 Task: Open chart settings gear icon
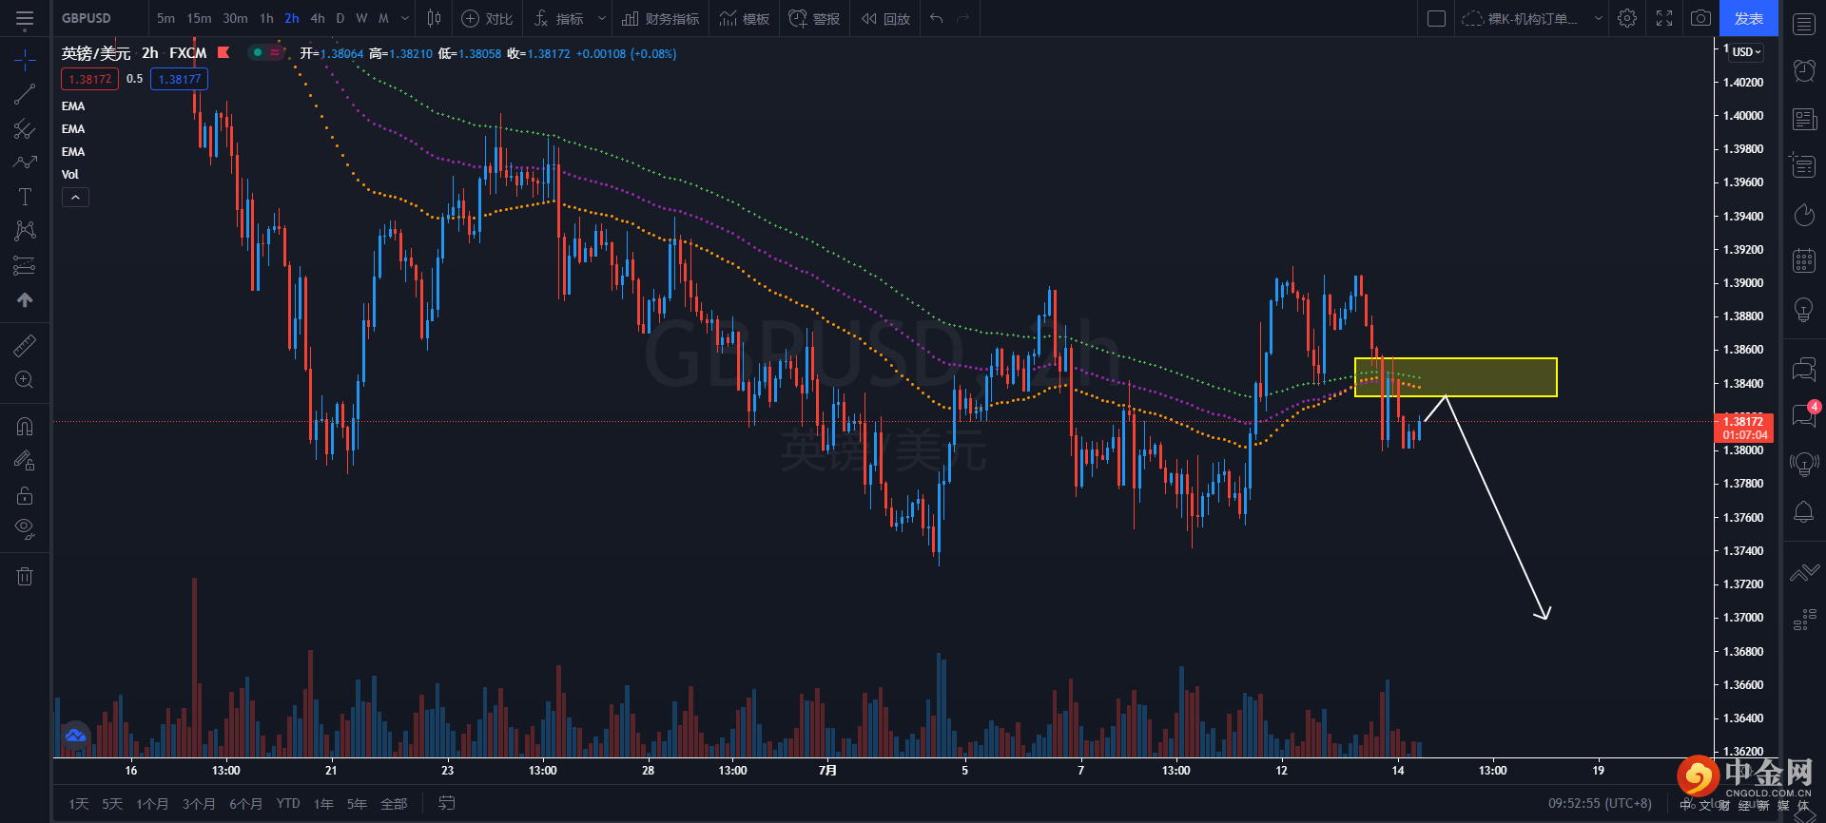point(1627,18)
